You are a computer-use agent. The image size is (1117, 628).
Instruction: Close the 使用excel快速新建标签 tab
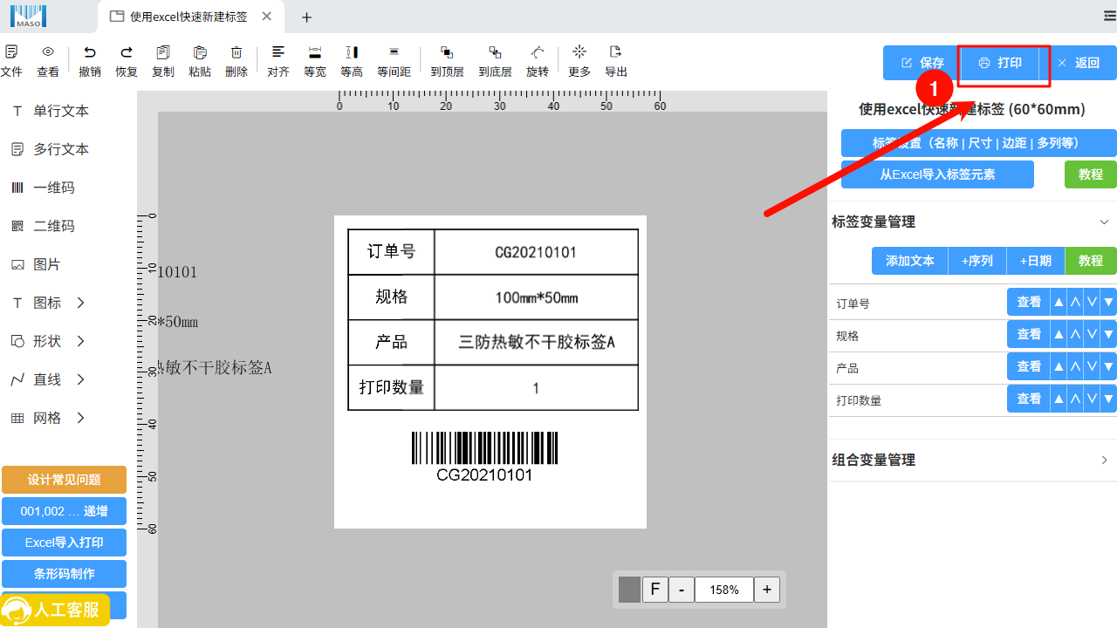(x=266, y=17)
